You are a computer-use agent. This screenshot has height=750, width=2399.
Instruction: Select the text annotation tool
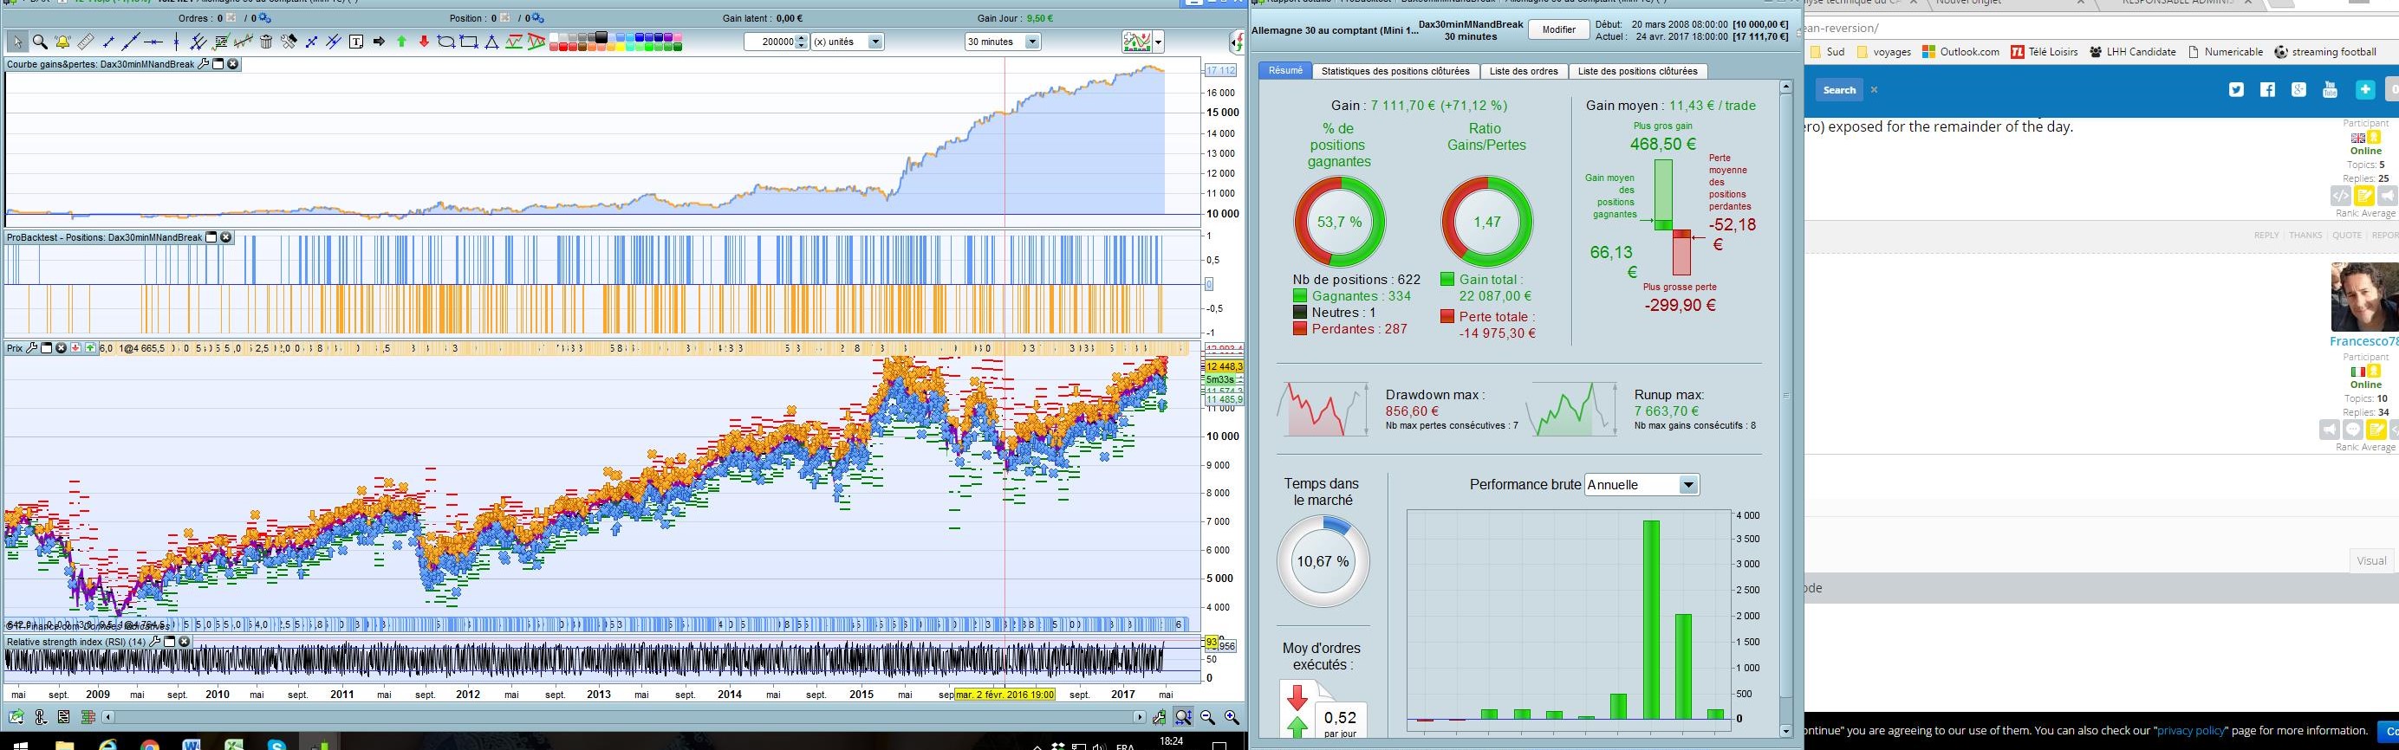[355, 42]
